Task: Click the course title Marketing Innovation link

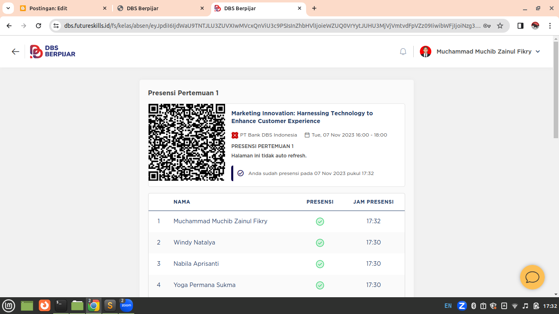Action: [302, 117]
